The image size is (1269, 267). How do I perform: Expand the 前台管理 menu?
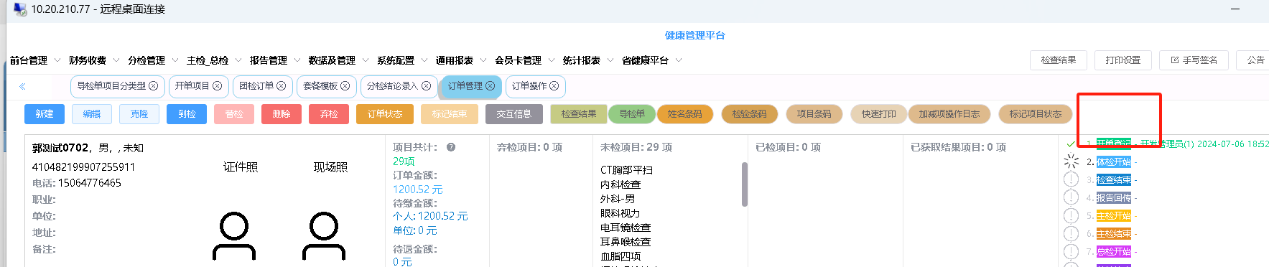point(34,60)
